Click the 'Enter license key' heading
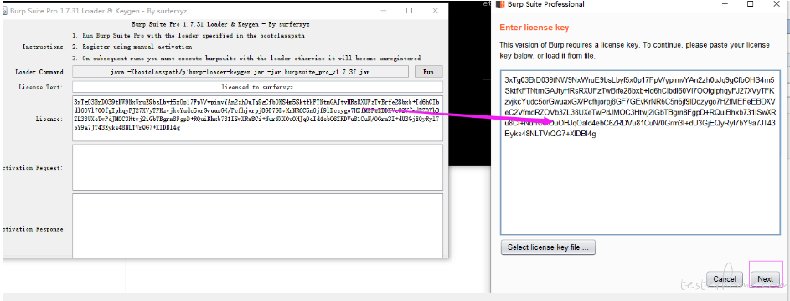The width and height of the screenshot is (790, 301). pos(534,28)
